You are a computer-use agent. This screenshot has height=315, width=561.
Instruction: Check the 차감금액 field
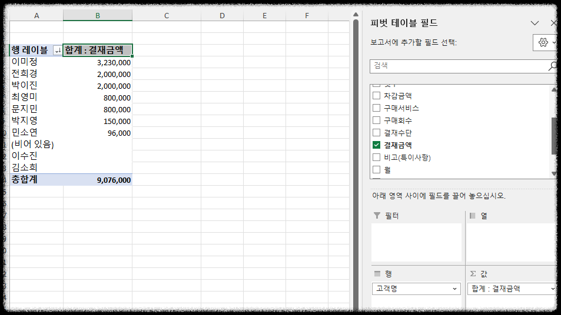376,95
